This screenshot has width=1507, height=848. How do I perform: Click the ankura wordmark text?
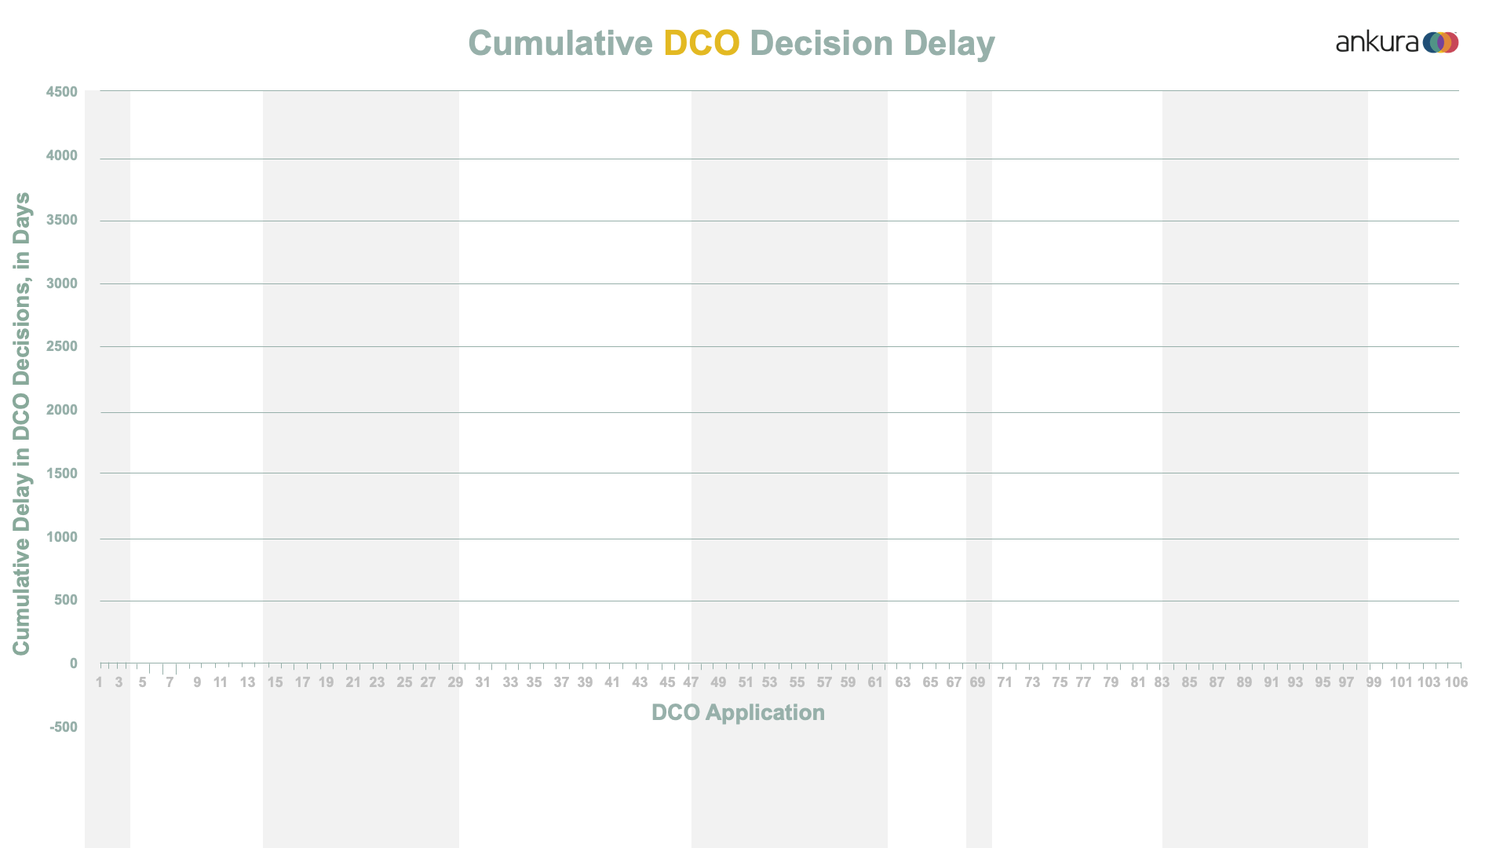click(x=1377, y=42)
